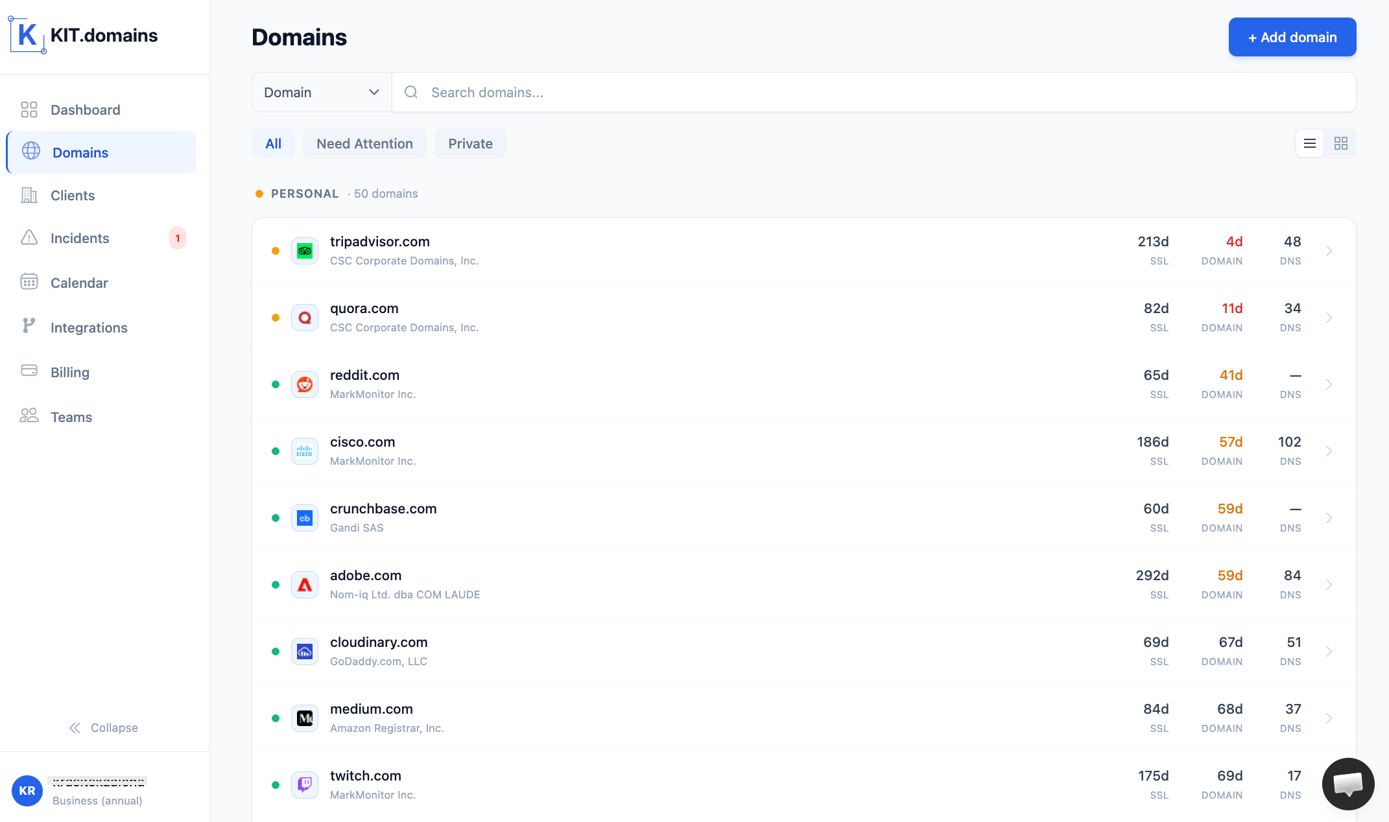This screenshot has height=822, width=1389.
Task: Open Incidents showing one alert
Action: point(80,238)
